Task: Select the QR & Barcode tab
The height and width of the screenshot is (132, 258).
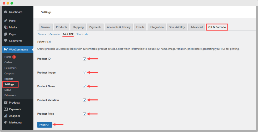Action: (217, 27)
